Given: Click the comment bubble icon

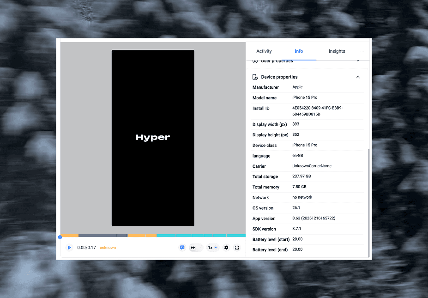Looking at the screenshot, I should point(182,248).
